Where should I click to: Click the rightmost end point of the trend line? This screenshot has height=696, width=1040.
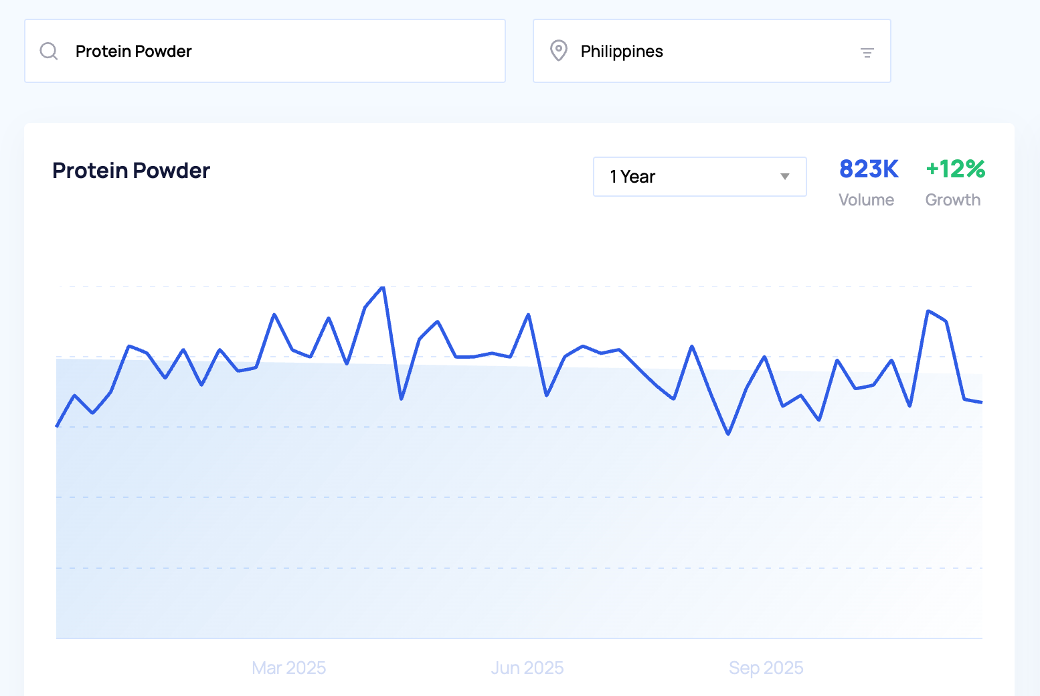pyautogui.click(x=981, y=402)
